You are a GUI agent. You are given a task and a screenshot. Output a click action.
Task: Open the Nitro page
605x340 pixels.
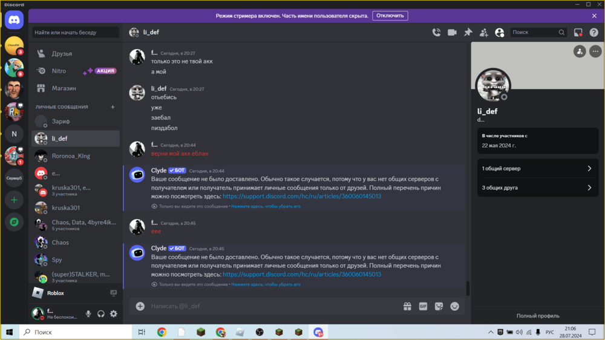coord(76,71)
